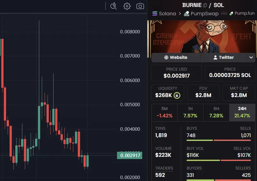Select the 6H timeframe tab
The height and width of the screenshot is (181, 257).
click(x=216, y=113)
